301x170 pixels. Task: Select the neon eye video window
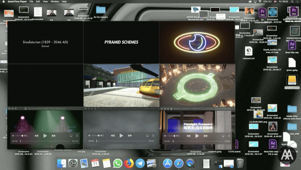tap(197, 42)
